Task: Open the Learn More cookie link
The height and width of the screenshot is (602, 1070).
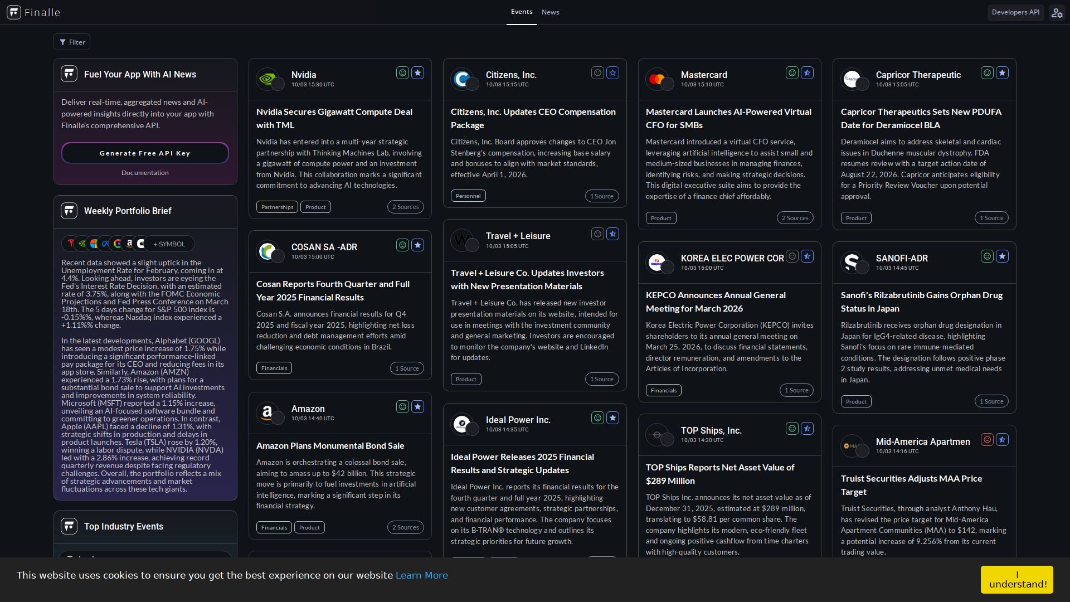Action: (x=421, y=575)
